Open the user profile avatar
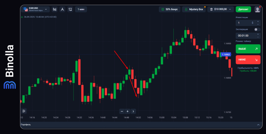 257,9
